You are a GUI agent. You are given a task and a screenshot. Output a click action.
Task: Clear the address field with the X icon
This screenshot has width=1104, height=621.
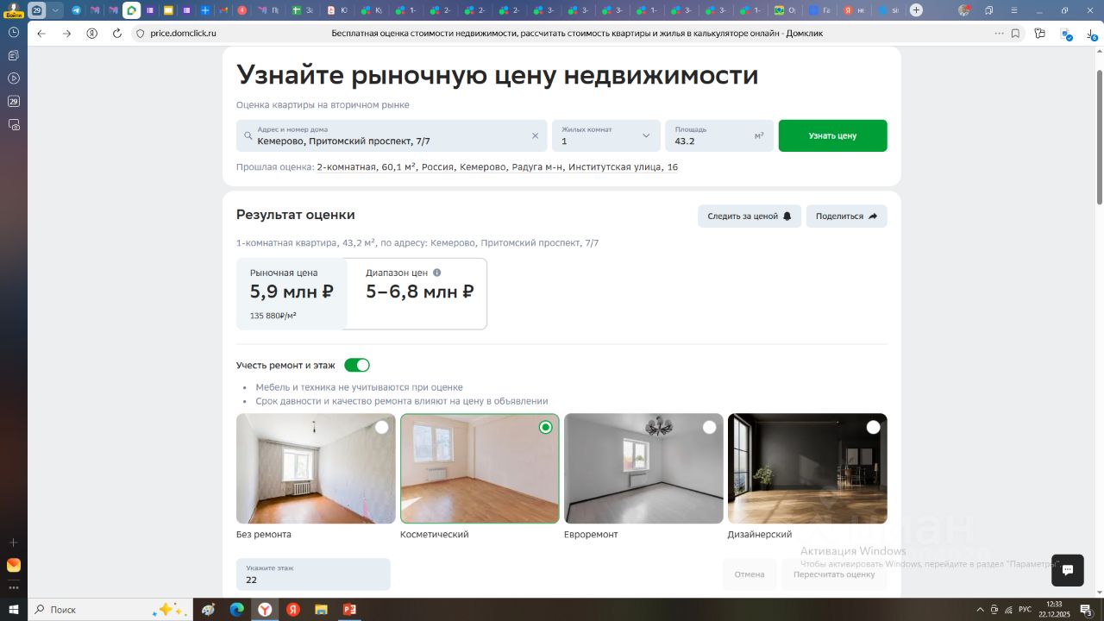(x=535, y=136)
